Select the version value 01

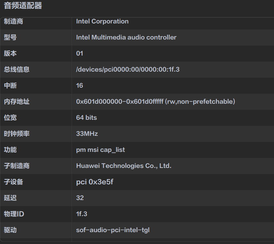pyautogui.click(x=80, y=54)
